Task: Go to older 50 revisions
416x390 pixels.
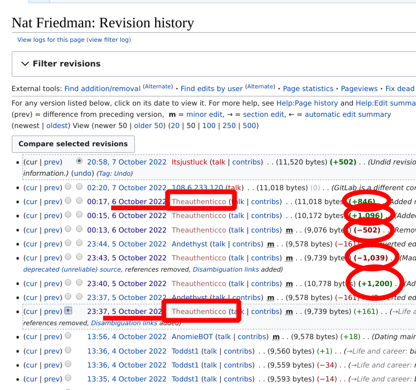Action: pos(148,125)
